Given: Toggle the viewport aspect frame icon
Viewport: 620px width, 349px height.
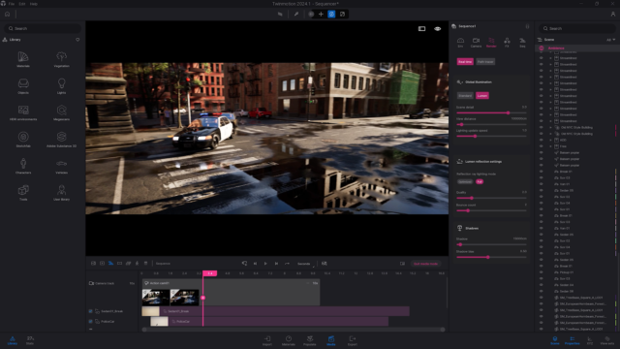Looking at the screenshot, I should coord(422,28).
